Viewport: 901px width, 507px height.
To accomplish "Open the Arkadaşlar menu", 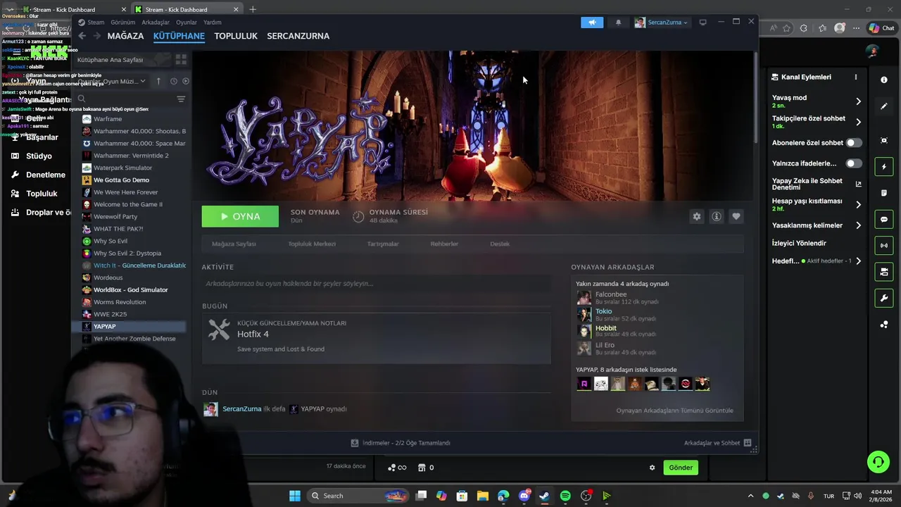I will (x=156, y=23).
